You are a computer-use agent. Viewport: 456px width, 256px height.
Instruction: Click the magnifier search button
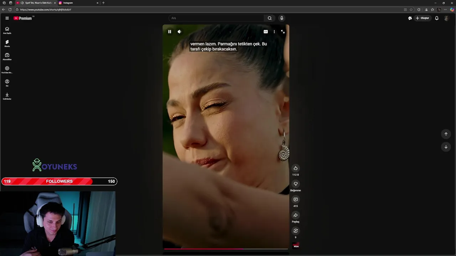270,18
